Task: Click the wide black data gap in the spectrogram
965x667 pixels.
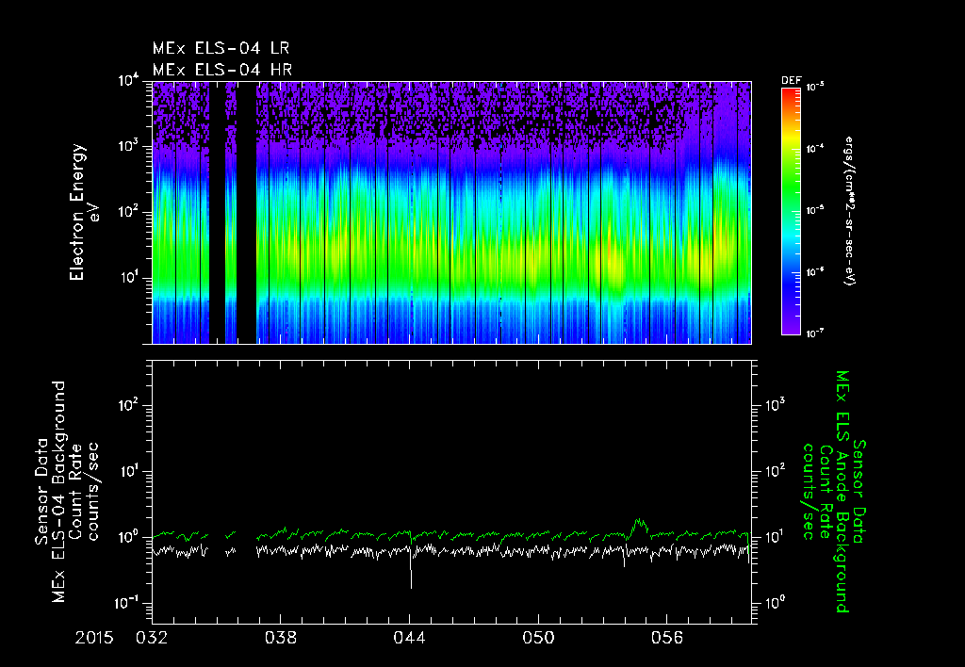Action: [x=247, y=212]
